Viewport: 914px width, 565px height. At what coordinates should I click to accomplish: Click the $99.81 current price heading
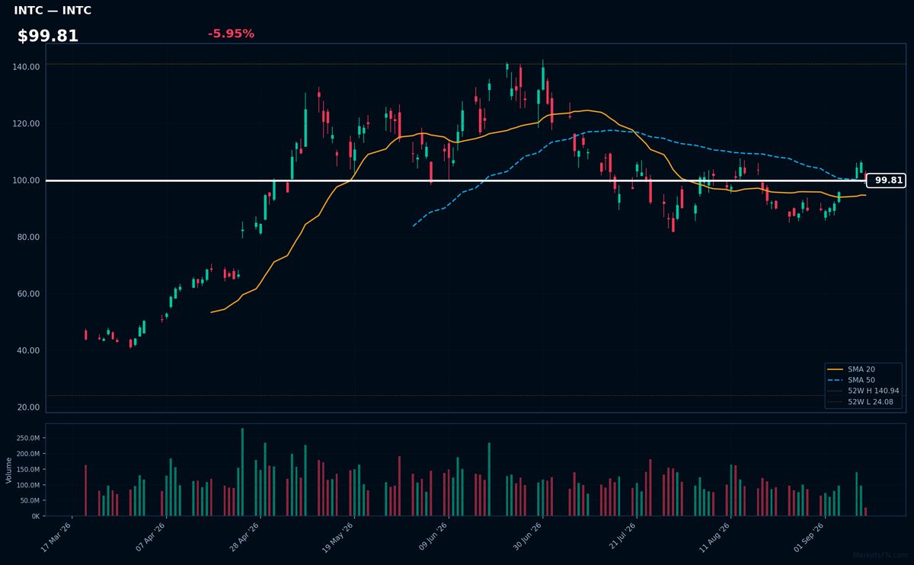pyautogui.click(x=48, y=36)
